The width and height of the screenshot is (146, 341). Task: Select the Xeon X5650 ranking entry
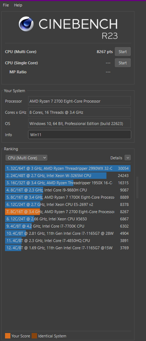pos(68,219)
